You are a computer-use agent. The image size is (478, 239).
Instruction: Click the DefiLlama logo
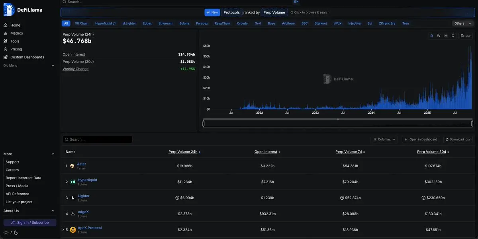click(23, 10)
